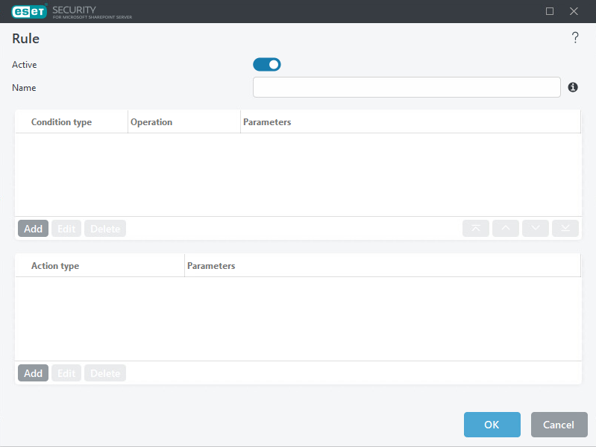Disable the Active toggle switch
The width and height of the screenshot is (596, 447).
coord(267,65)
